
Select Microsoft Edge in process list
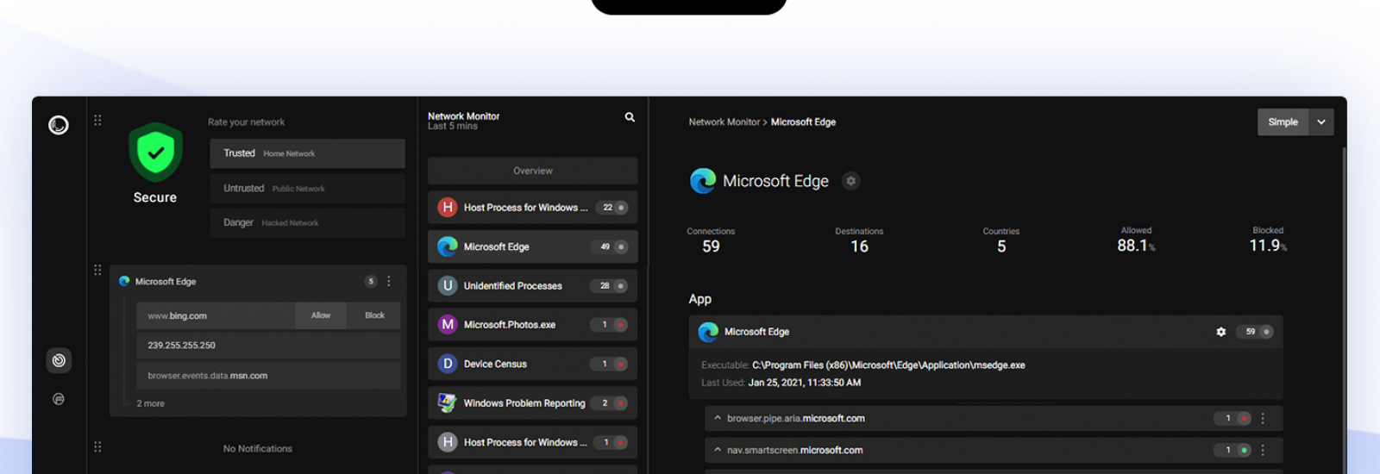[533, 246]
